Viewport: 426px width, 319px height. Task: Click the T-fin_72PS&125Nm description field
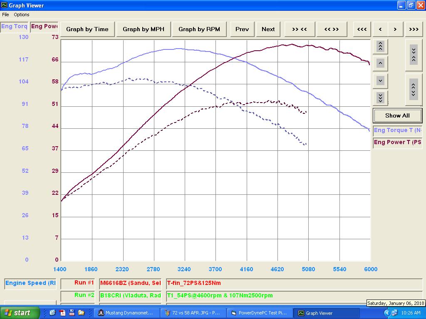[x=294, y=283]
